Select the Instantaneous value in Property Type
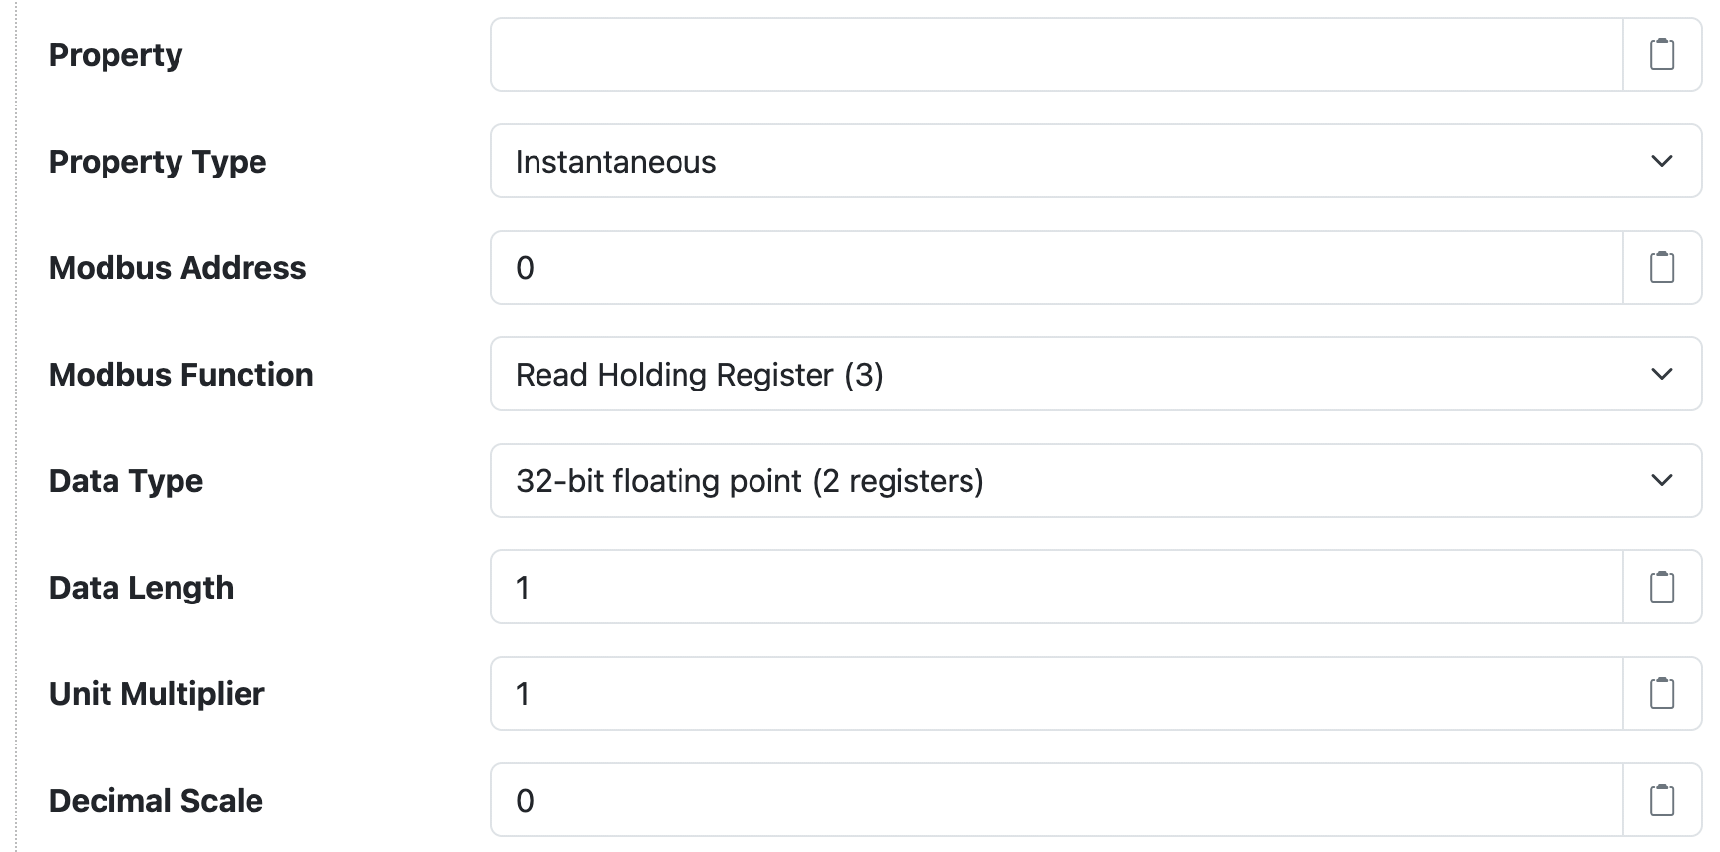Image resolution: width=1720 pixels, height=852 pixels. coord(614,161)
